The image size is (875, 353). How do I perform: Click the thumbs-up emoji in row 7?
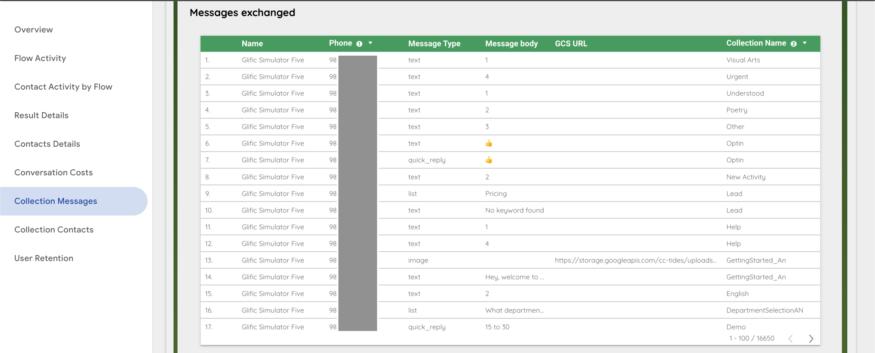coord(488,160)
